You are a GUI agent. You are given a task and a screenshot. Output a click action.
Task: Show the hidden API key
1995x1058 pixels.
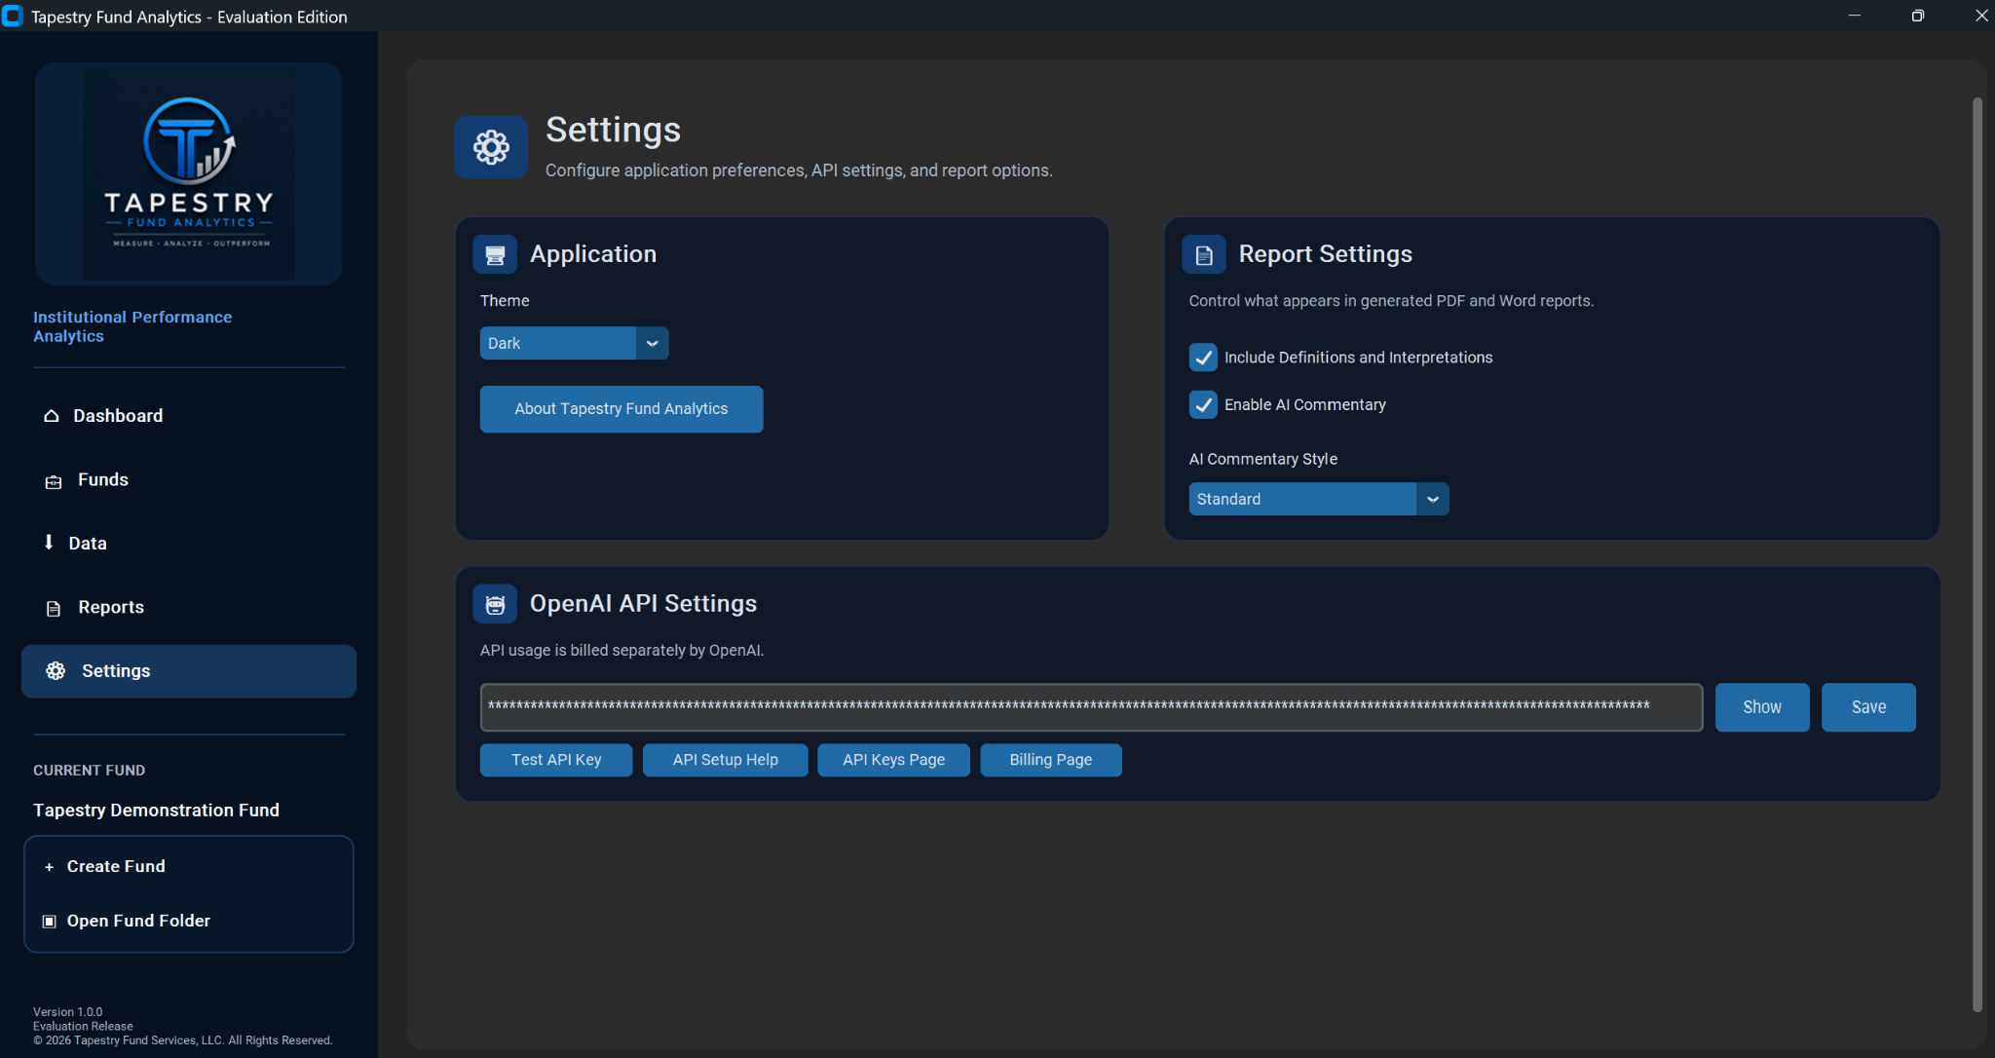(1762, 707)
